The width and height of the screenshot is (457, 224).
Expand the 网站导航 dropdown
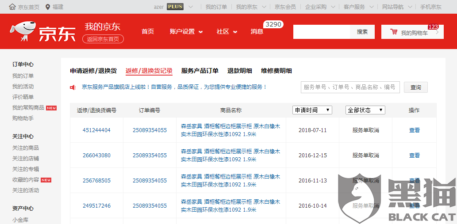point(411,7)
